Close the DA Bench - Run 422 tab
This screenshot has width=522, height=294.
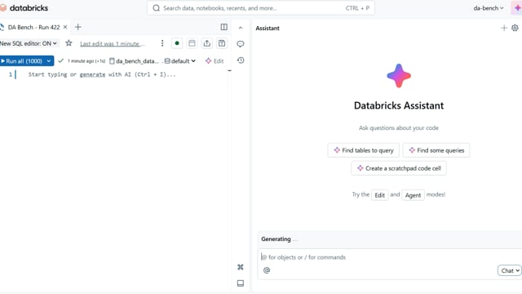point(65,27)
